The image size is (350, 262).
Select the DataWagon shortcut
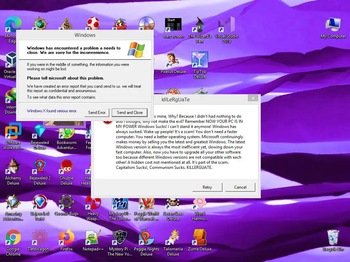pos(40,241)
